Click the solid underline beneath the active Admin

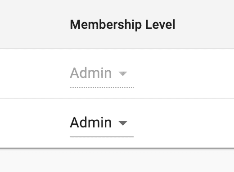coord(102,137)
